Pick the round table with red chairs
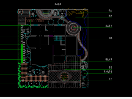 click(73, 28)
